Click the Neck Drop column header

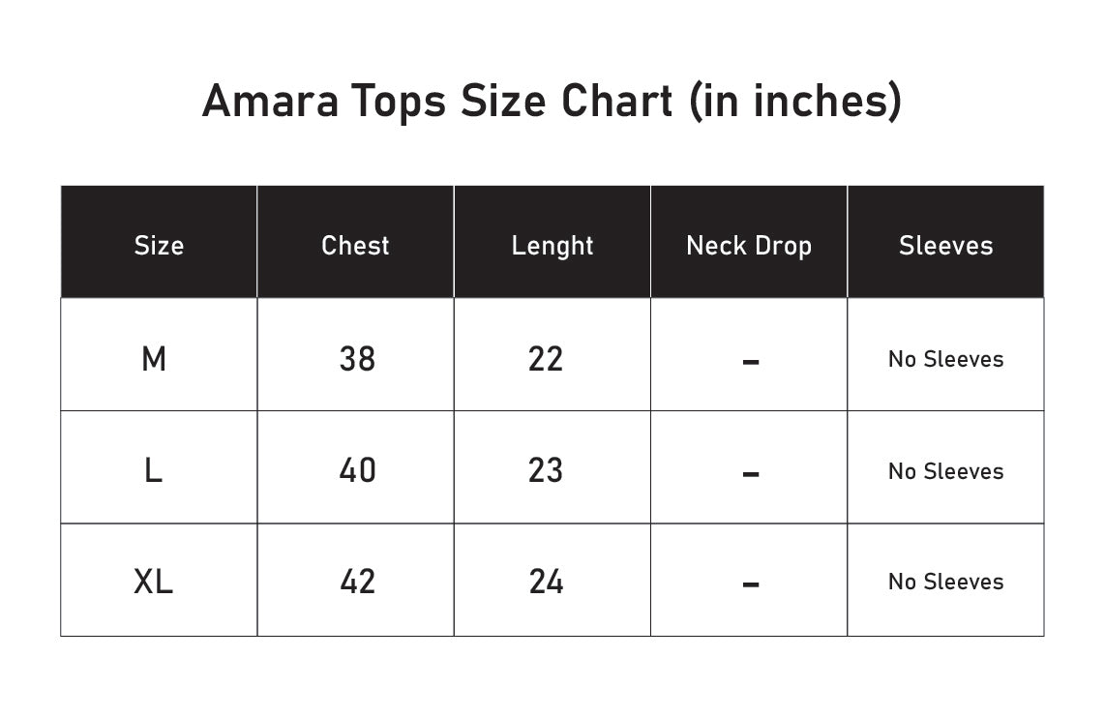749,246
